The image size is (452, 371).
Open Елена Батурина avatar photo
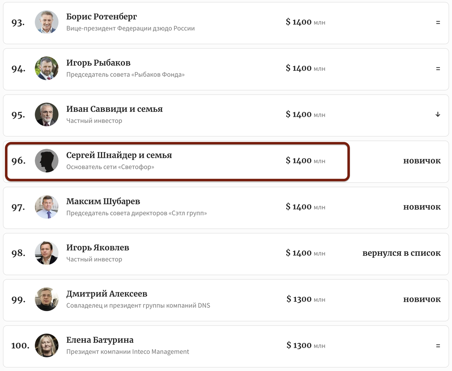(47, 346)
